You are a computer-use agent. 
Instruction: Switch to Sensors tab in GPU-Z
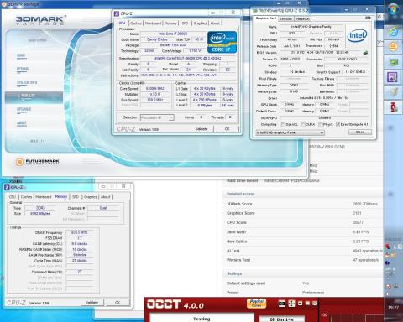(x=285, y=18)
